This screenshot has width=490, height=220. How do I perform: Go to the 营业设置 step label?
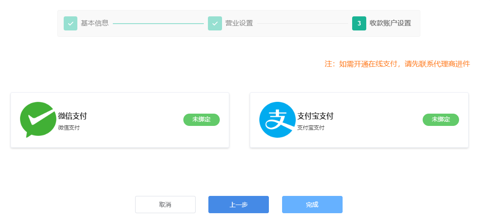click(x=239, y=23)
